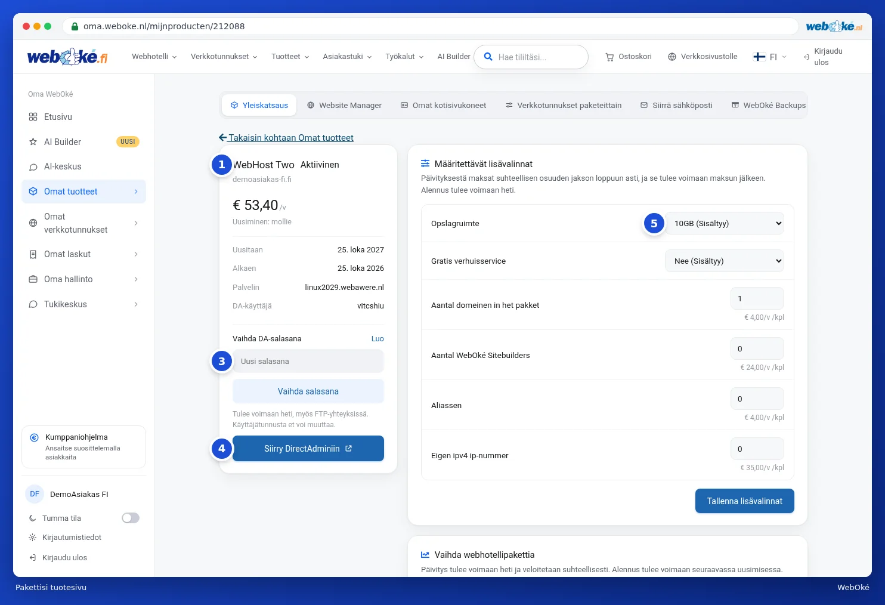Switch to the Yleiskatsaus tab
885x605 pixels.
point(259,105)
